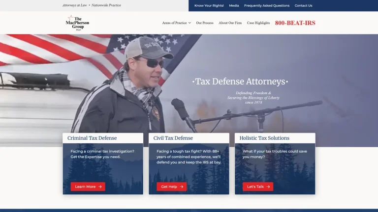This screenshot has width=378, height=212.
Task: Select the Criminal Tax Defense heading
Action: (92, 138)
